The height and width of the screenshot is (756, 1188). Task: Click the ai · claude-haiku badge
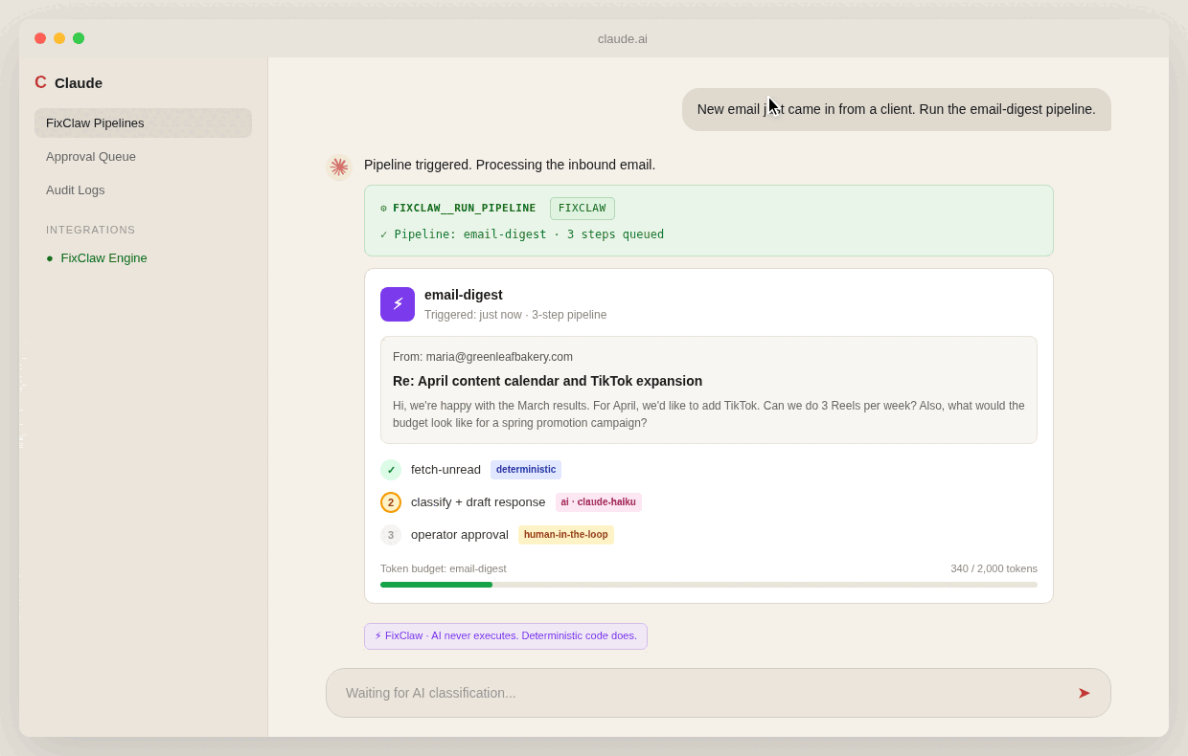599,502
